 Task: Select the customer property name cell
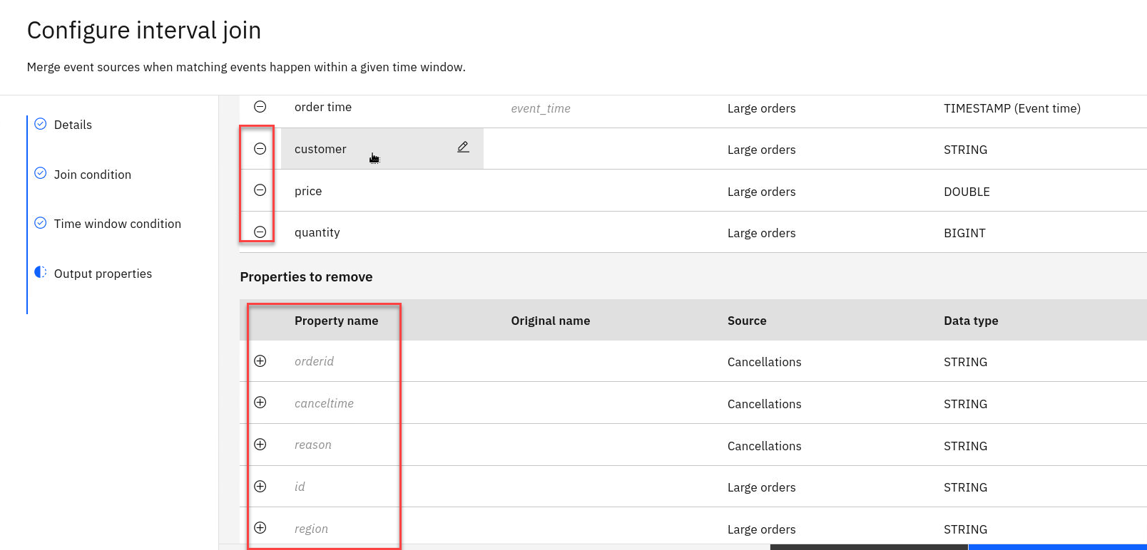pos(320,149)
